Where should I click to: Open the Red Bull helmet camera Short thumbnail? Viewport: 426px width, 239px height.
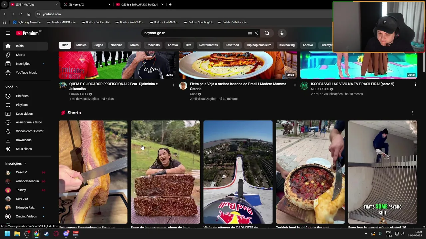238,172
